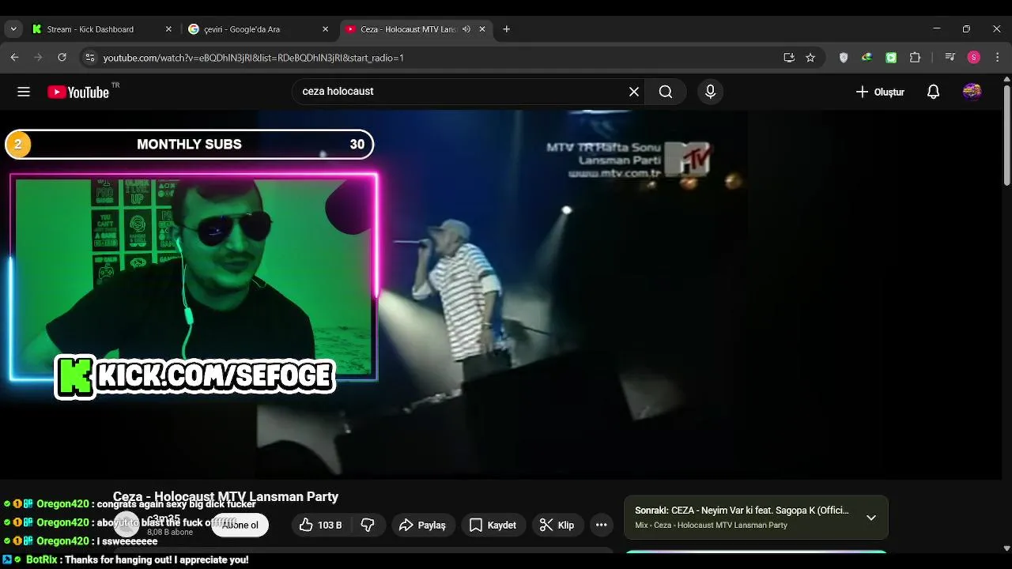
Task: Expand the Sonraki mix playlist chevron
Action: pos(870,518)
